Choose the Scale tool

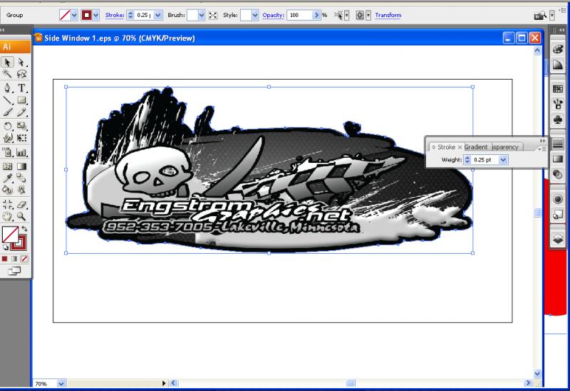[22, 127]
